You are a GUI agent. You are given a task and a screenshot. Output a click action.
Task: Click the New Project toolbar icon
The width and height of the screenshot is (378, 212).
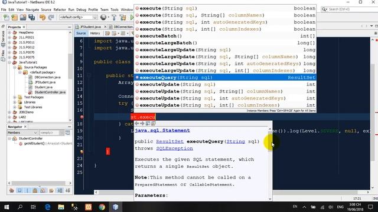pyautogui.click(x=14, y=17)
